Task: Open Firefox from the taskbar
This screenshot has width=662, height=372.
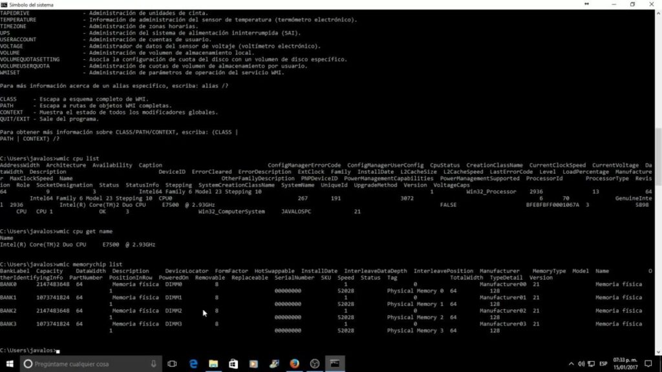Action: tap(293, 364)
